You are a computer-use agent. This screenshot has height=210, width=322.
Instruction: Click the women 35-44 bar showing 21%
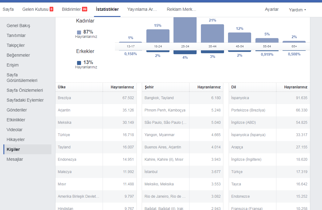212,34
